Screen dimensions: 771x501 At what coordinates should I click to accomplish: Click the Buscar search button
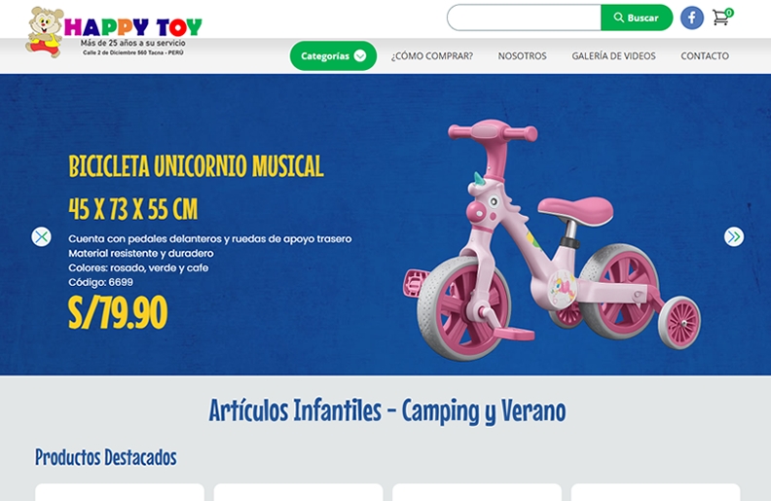pyautogui.click(x=637, y=18)
